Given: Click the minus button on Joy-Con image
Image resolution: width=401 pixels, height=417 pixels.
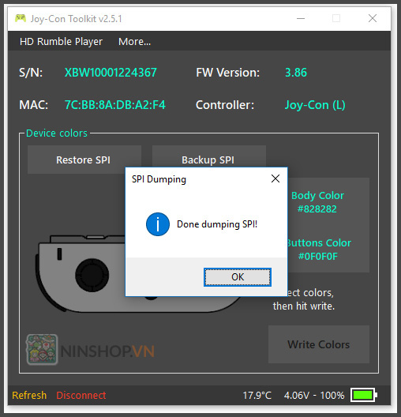Looking at the screenshot, I should coord(59,254).
